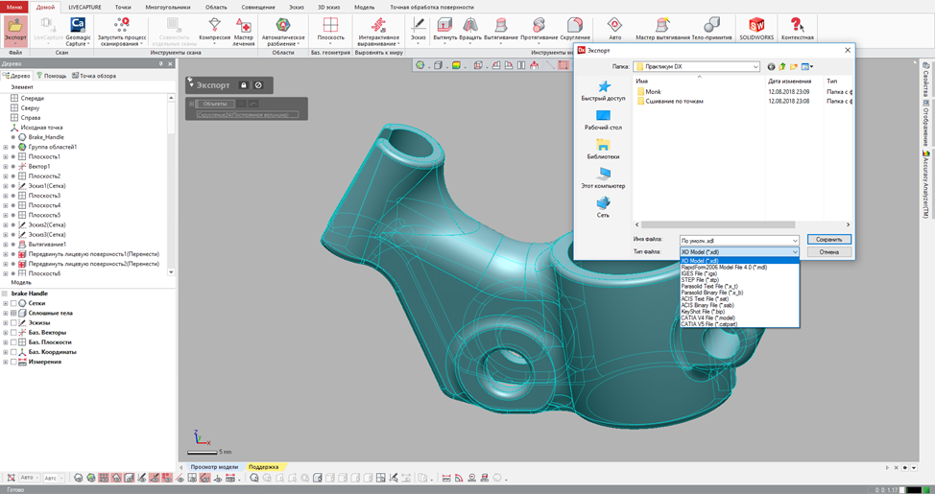
Task: Open Библиотеки location in dialog
Action: pos(604,149)
